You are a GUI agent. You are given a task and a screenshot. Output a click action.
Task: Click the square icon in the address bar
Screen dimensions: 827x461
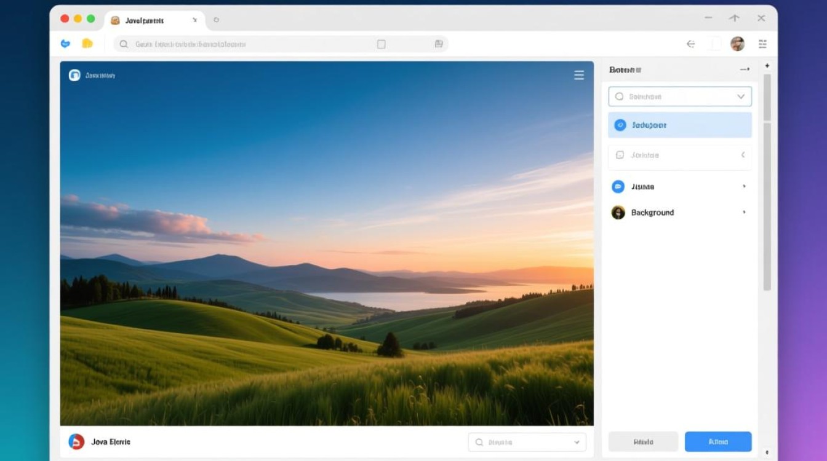click(381, 44)
